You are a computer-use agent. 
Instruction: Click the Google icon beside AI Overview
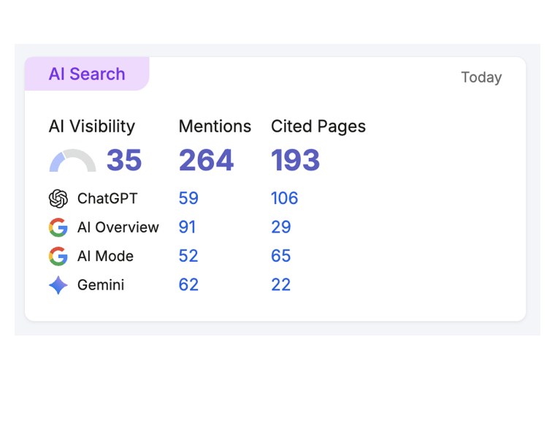coord(58,227)
